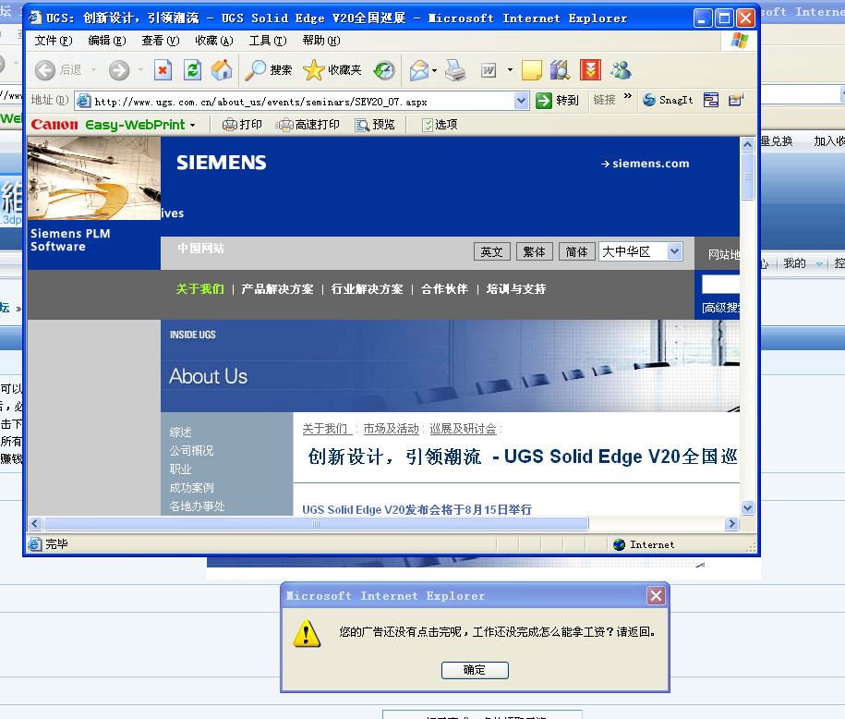This screenshot has width=845, height=719.
Task: Expand Links (链接) chevron
Action: [x=628, y=96]
